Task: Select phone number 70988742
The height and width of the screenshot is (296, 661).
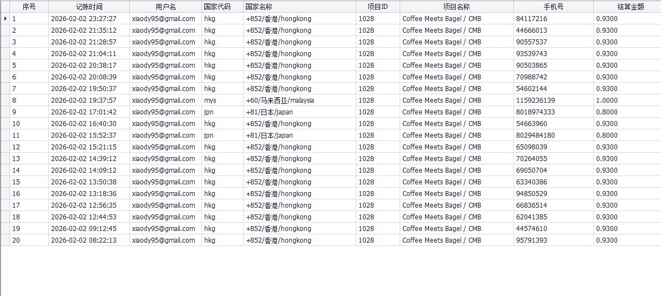Action: 532,77
